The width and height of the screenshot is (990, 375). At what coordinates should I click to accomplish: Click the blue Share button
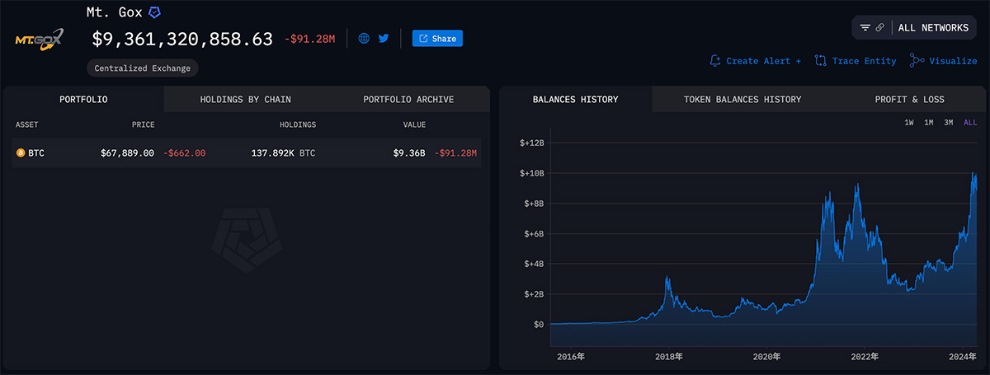click(x=437, y=38)
